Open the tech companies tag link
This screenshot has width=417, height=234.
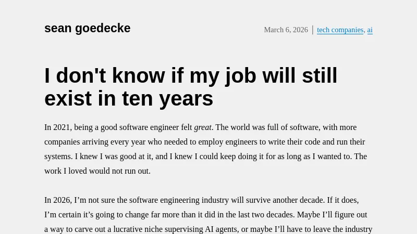[x=340, y=30]
